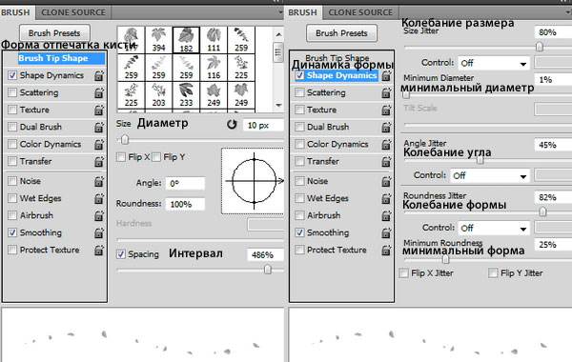This screenshot has width=572, height=362.
Task: Uncheck the Spacing checkbox
Action: (x=121, y=254)
